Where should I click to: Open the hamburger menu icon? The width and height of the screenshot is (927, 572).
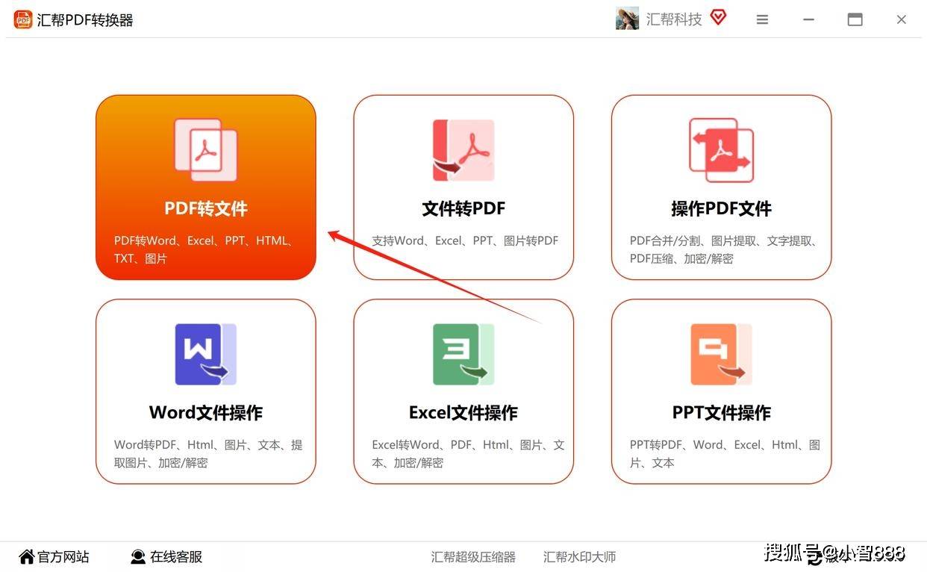(x=762, y=20)
